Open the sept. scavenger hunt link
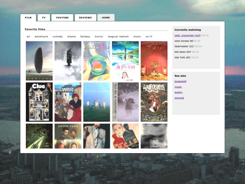Image resolution: width=245 pixels, height=184 pixels. (x=187, y=35)
